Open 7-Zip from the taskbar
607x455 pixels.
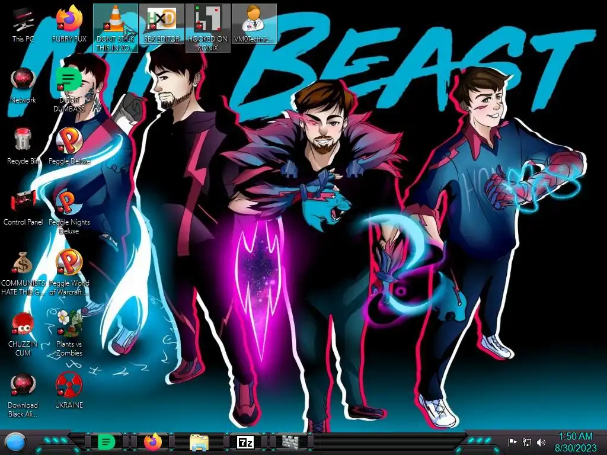pyautogui.click(x=245, y=442)
